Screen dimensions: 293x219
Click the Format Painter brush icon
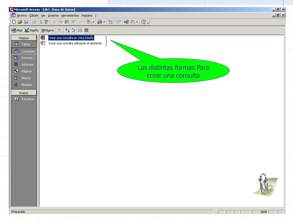pyautogui.click(x=73, y=22)
